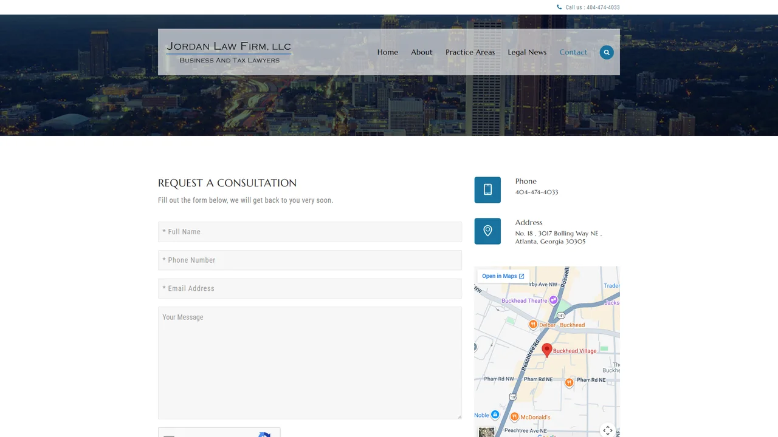
Task: Focus the Your Message text area
Action: pyautogui.click(x=310, y=363)
